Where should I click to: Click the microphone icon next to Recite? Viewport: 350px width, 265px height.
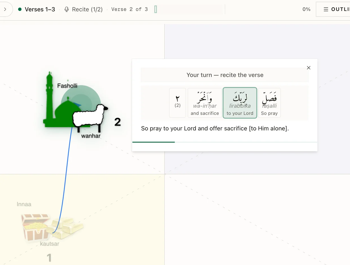point(67,9)
